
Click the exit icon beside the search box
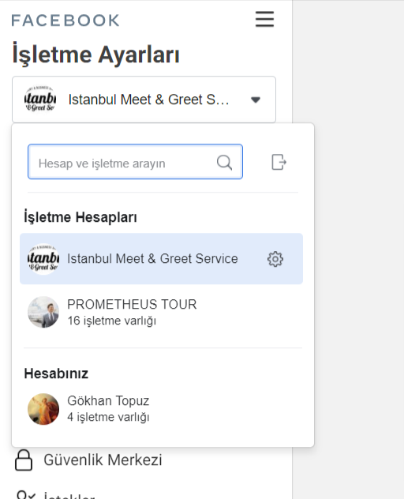279,162
